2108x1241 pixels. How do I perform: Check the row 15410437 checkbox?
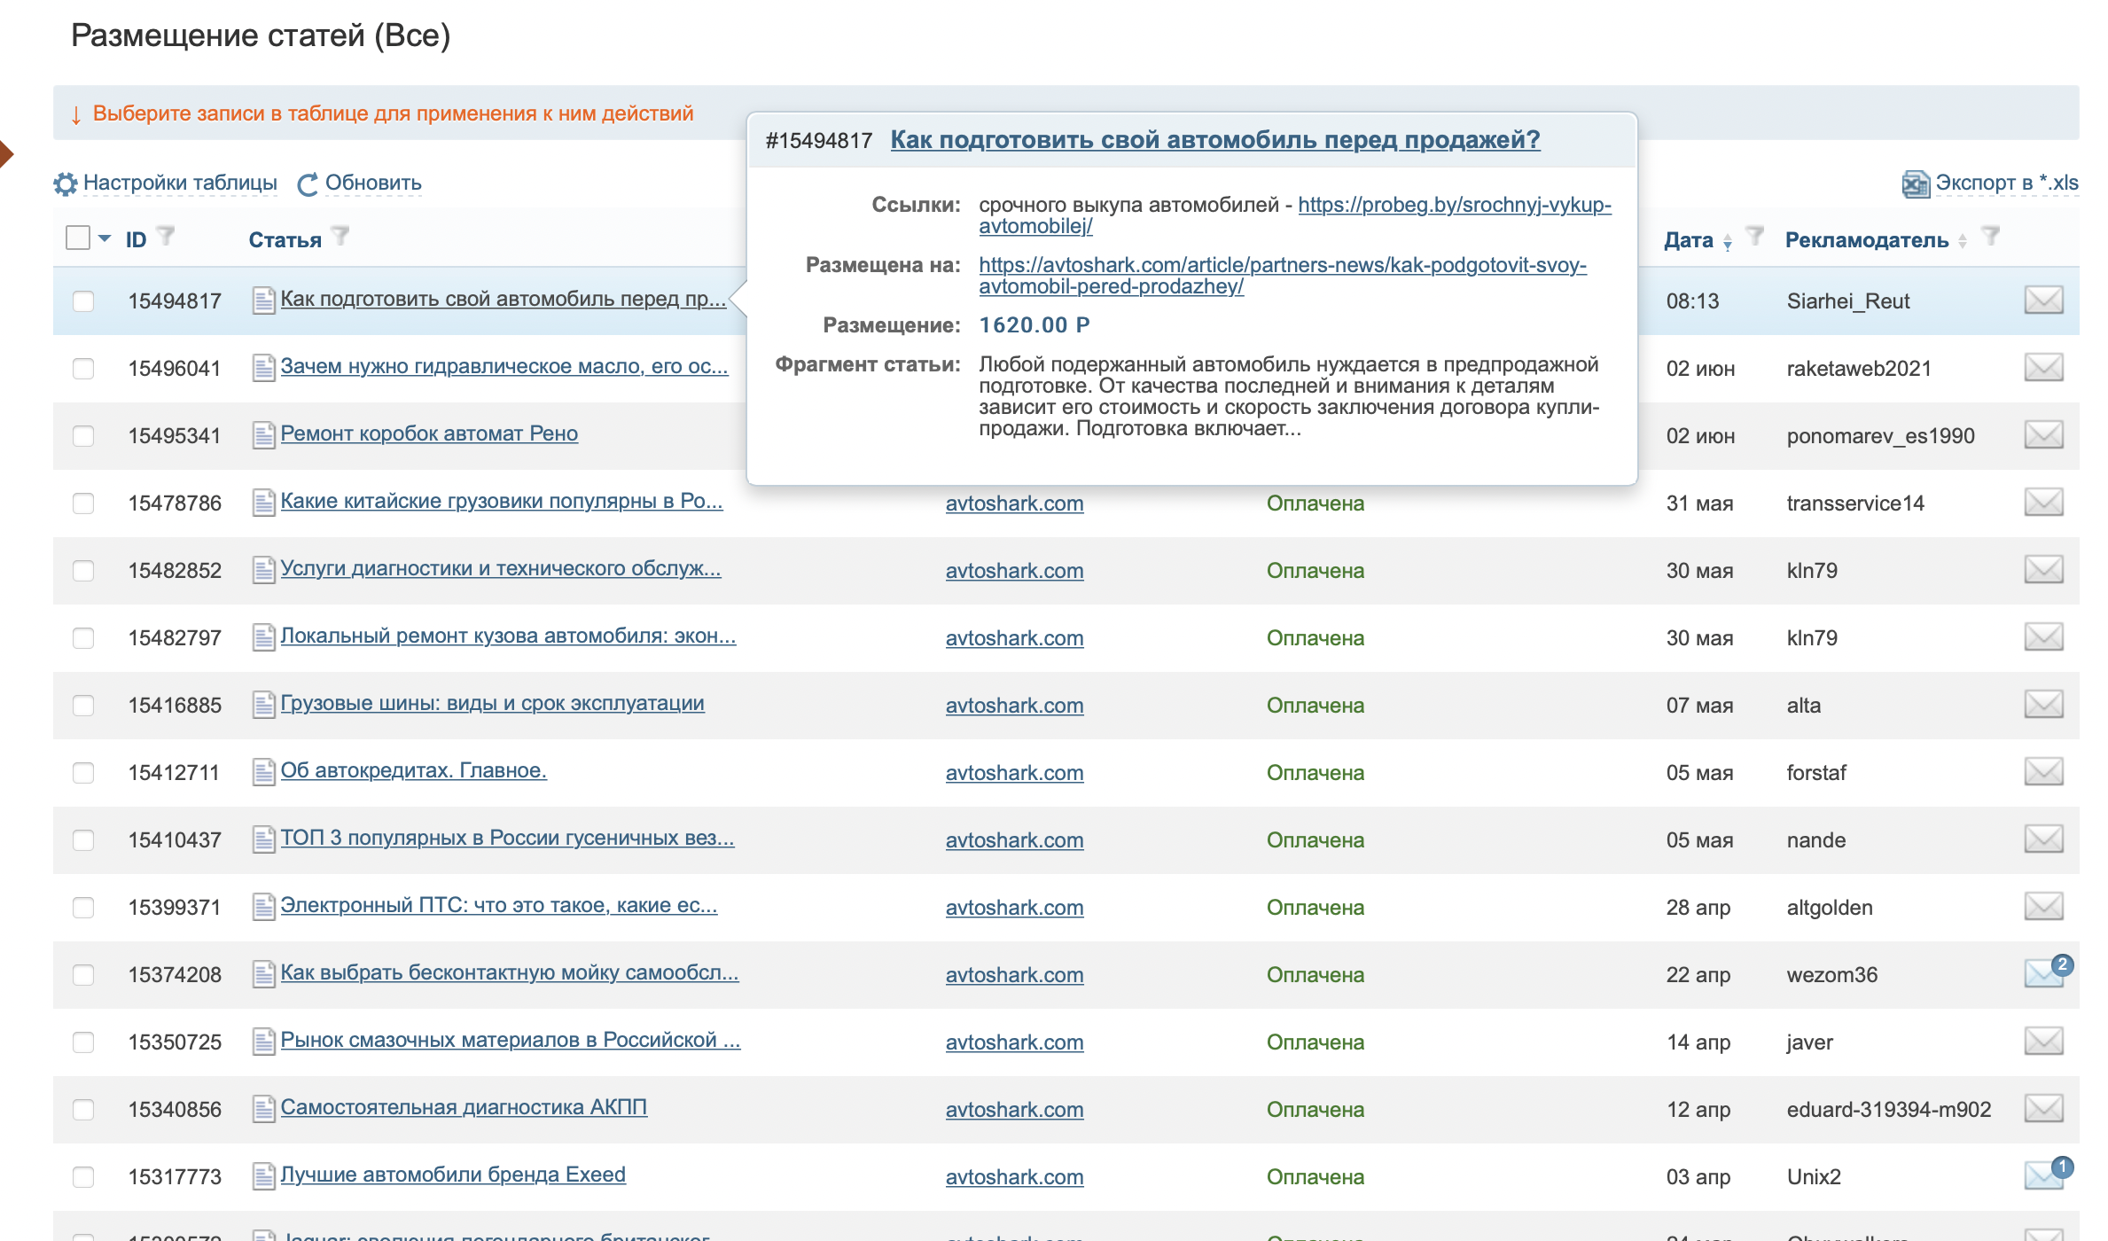pyautogui.click(x=83, y=840)
